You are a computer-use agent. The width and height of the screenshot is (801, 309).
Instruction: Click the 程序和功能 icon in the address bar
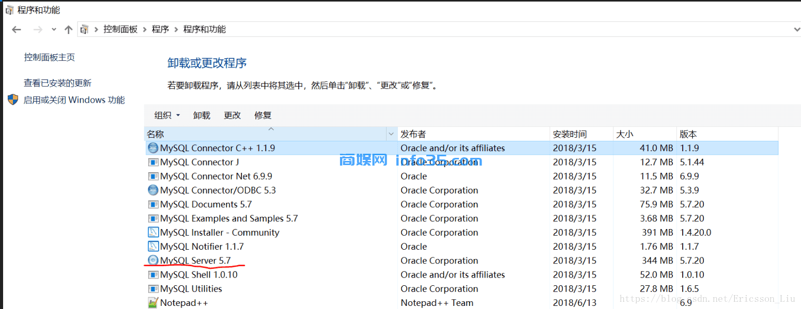click(84, 29)
